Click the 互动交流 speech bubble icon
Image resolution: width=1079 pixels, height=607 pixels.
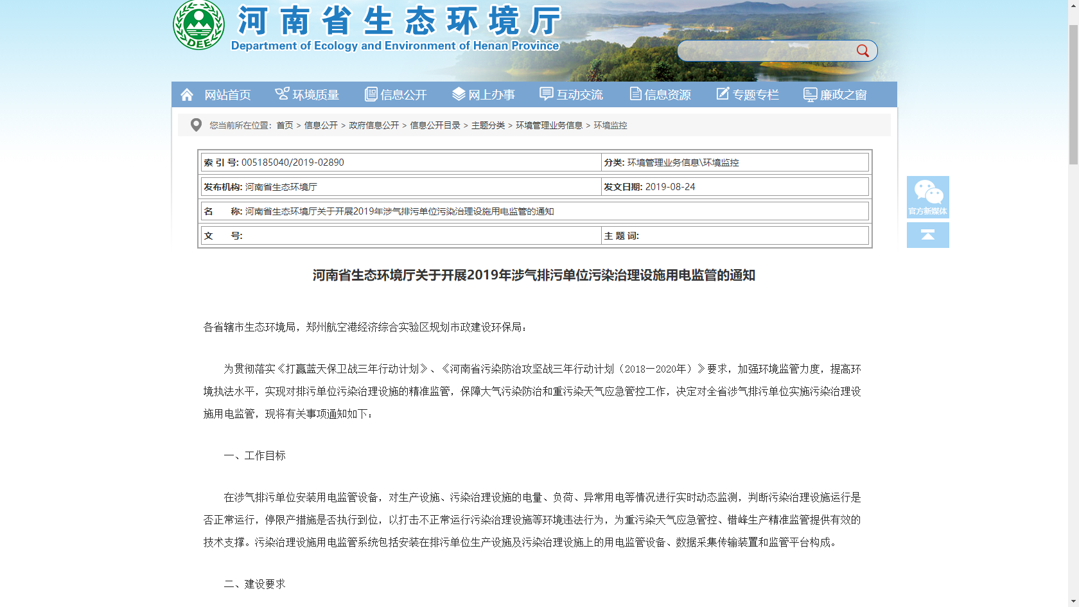click(x=547, y=94)
